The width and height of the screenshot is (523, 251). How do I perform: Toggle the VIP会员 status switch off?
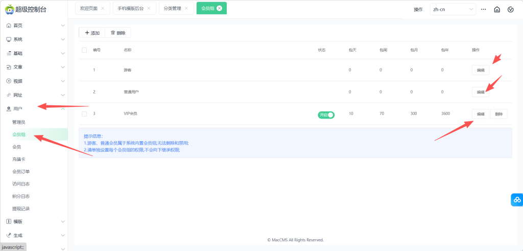[326, 115]
